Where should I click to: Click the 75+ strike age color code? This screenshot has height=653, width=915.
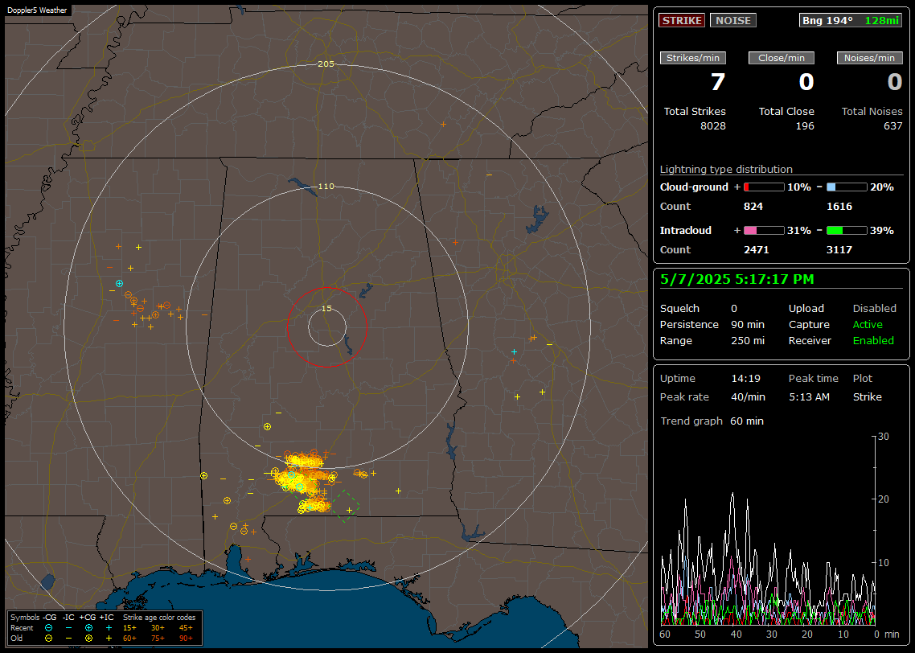click(158, 639)
